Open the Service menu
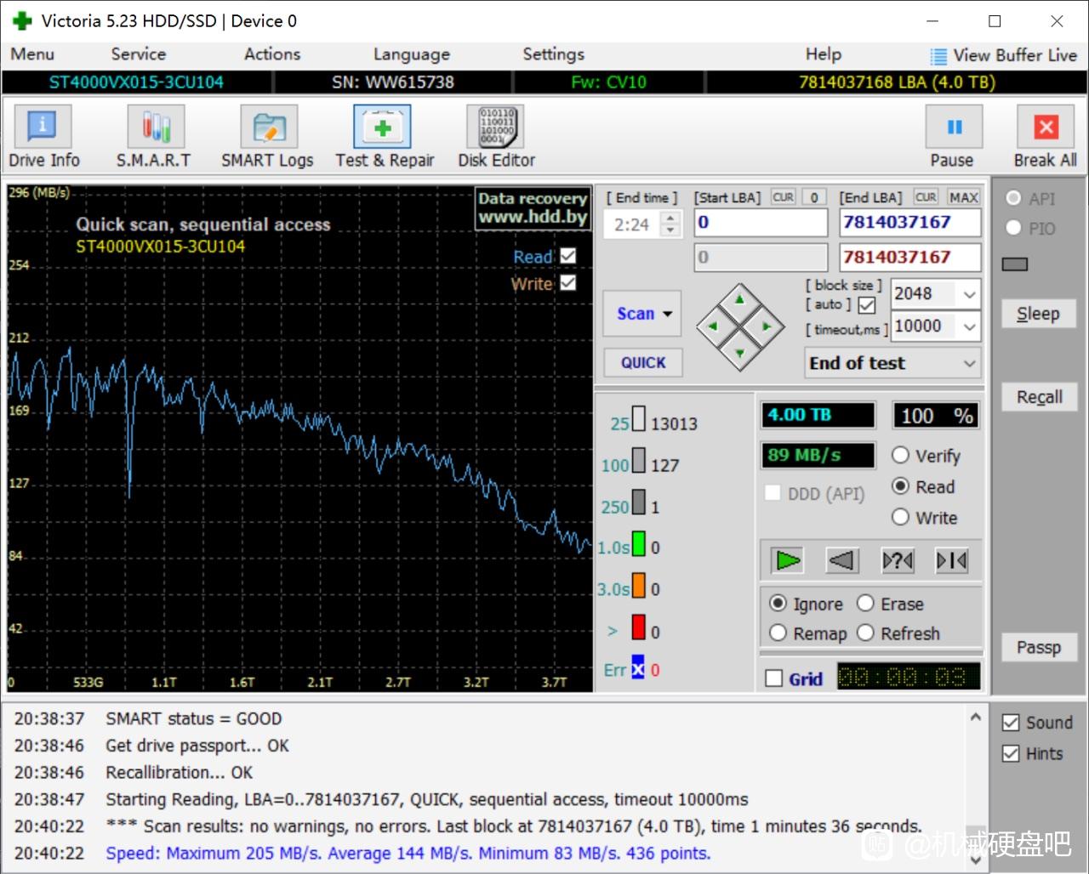1089x874 pixels. (x=139, y=54)
